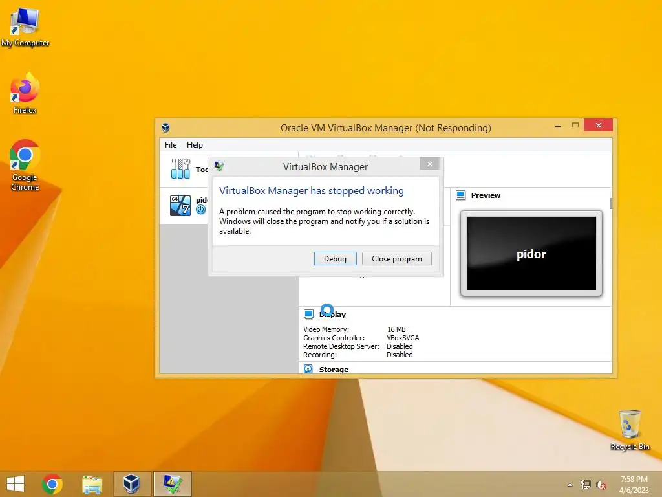The image size is (662, 497).
Task: Click the VM powered-off state icon
Action: click(x=201, y=209)
